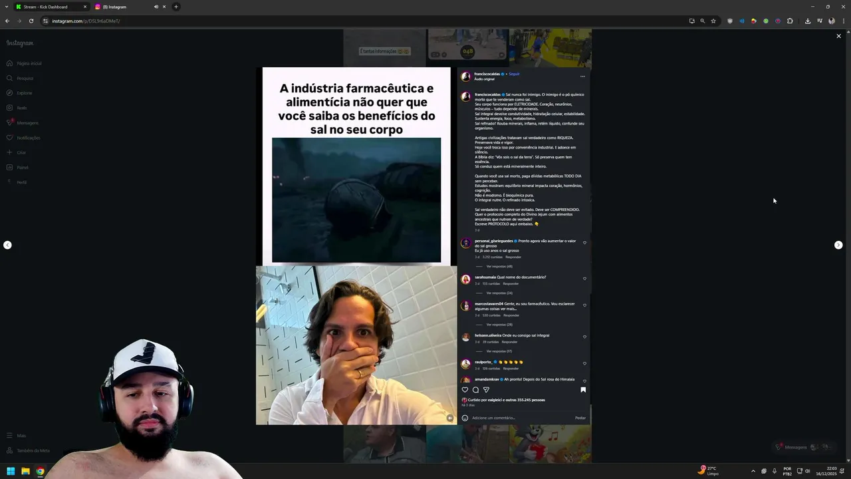Open Página inicial in Instagram sidebar
The height and width of the screenshot is (479, 851).
pos(24,63)
